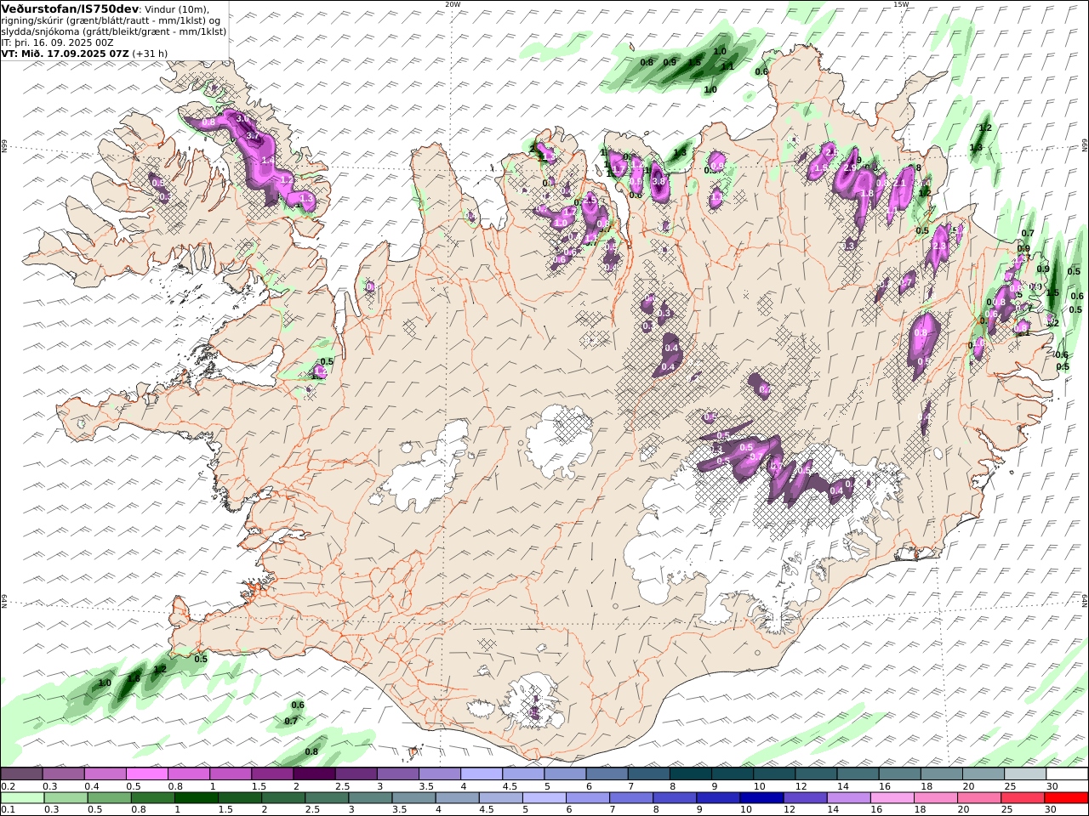1089x816 pixels.
Task: Choose the dark teal 8 swatch in snow scale
Action: [689, 774]
